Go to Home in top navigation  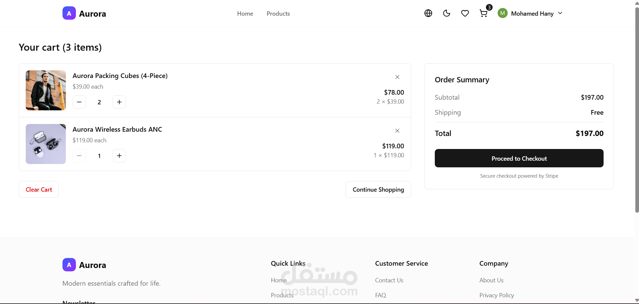(x=245, y=14)
